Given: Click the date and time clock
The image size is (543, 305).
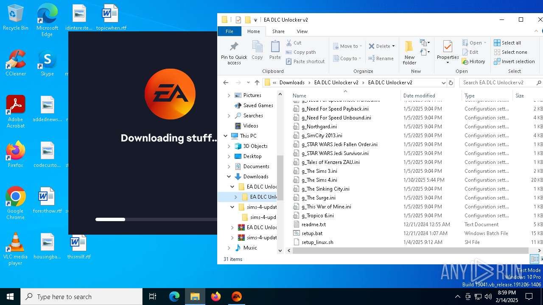Looking at the screenshot, I should pos(507,297).
